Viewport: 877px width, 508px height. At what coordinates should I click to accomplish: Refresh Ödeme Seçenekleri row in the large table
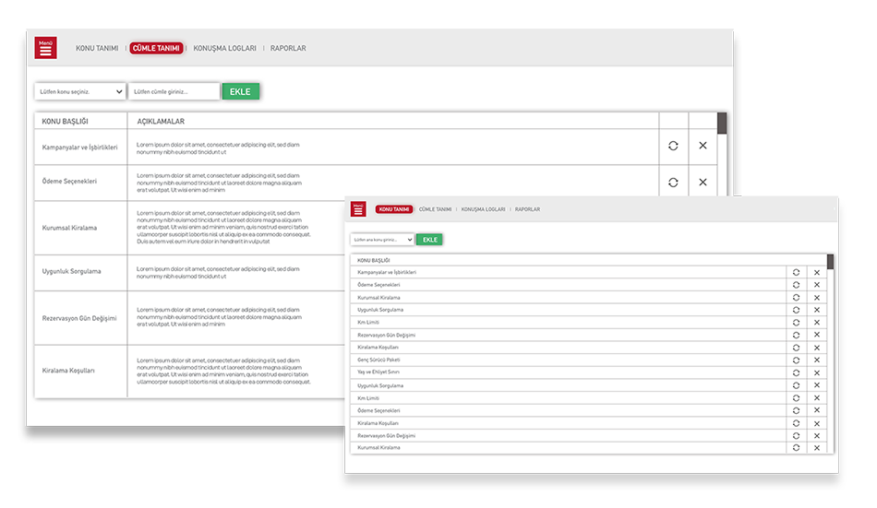673,183
